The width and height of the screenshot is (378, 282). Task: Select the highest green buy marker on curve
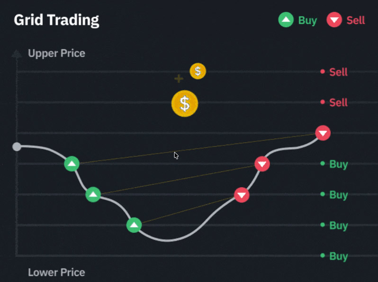[x=72, y=164]
